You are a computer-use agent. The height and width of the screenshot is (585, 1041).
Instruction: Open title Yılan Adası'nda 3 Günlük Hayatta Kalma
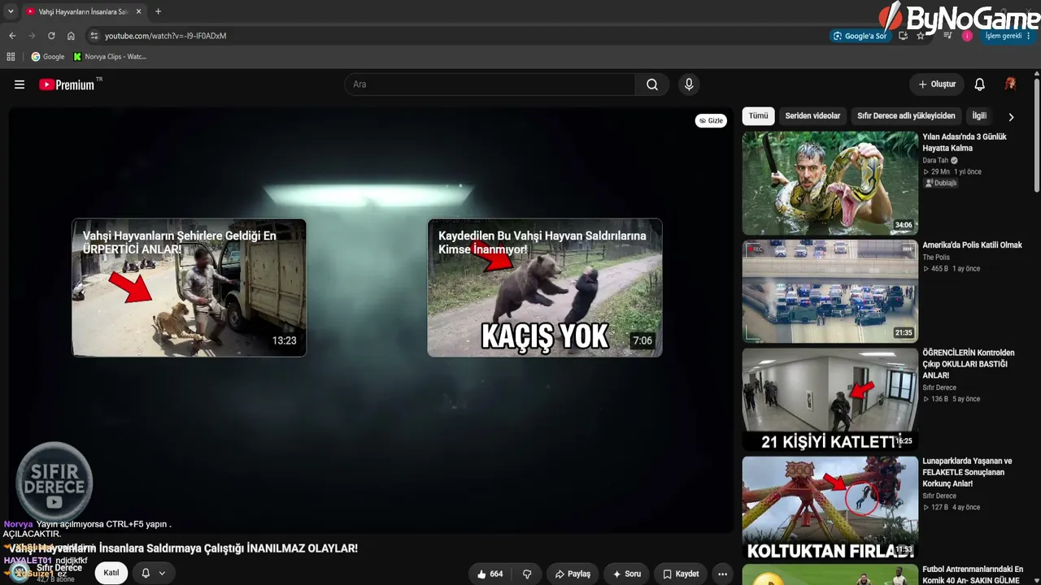click(x=965, y=142)
